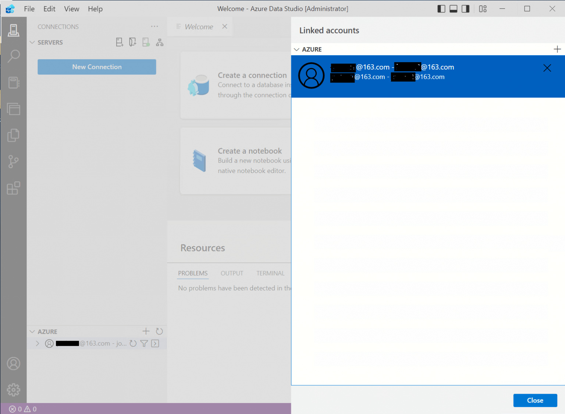Open the Customize Layout icon
Screen dimensions: 565x414
(x=483, y=9)
